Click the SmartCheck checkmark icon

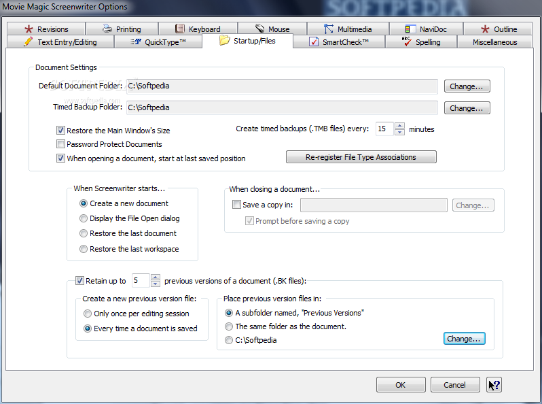(314, 42)
